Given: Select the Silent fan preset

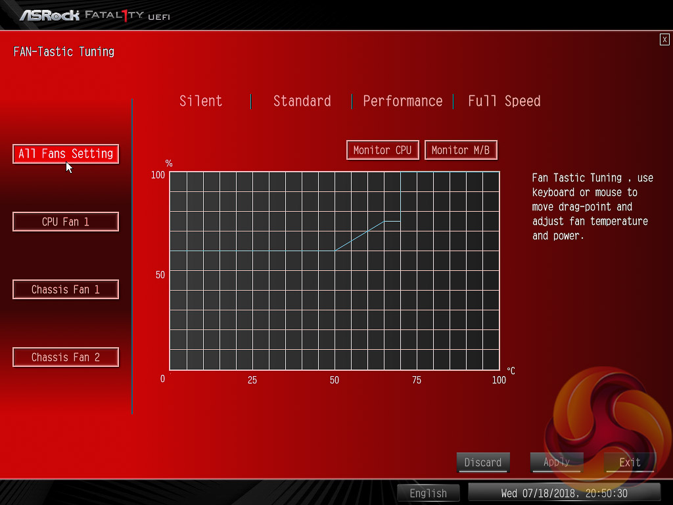Looking at the screenshot, I should click(201, 101).
